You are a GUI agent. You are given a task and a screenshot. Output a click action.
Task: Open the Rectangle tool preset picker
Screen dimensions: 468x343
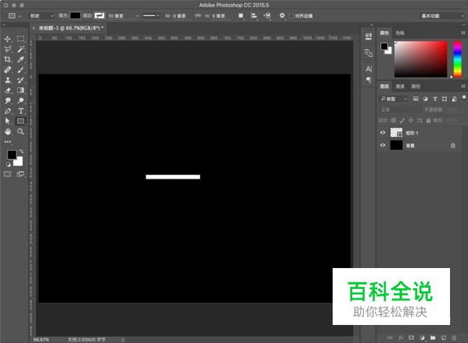click(14, 16)
